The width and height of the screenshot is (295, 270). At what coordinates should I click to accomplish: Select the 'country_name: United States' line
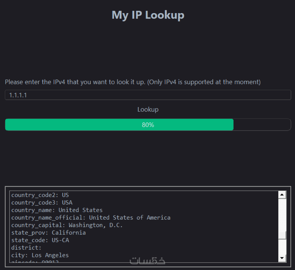[x=57, y=210]
